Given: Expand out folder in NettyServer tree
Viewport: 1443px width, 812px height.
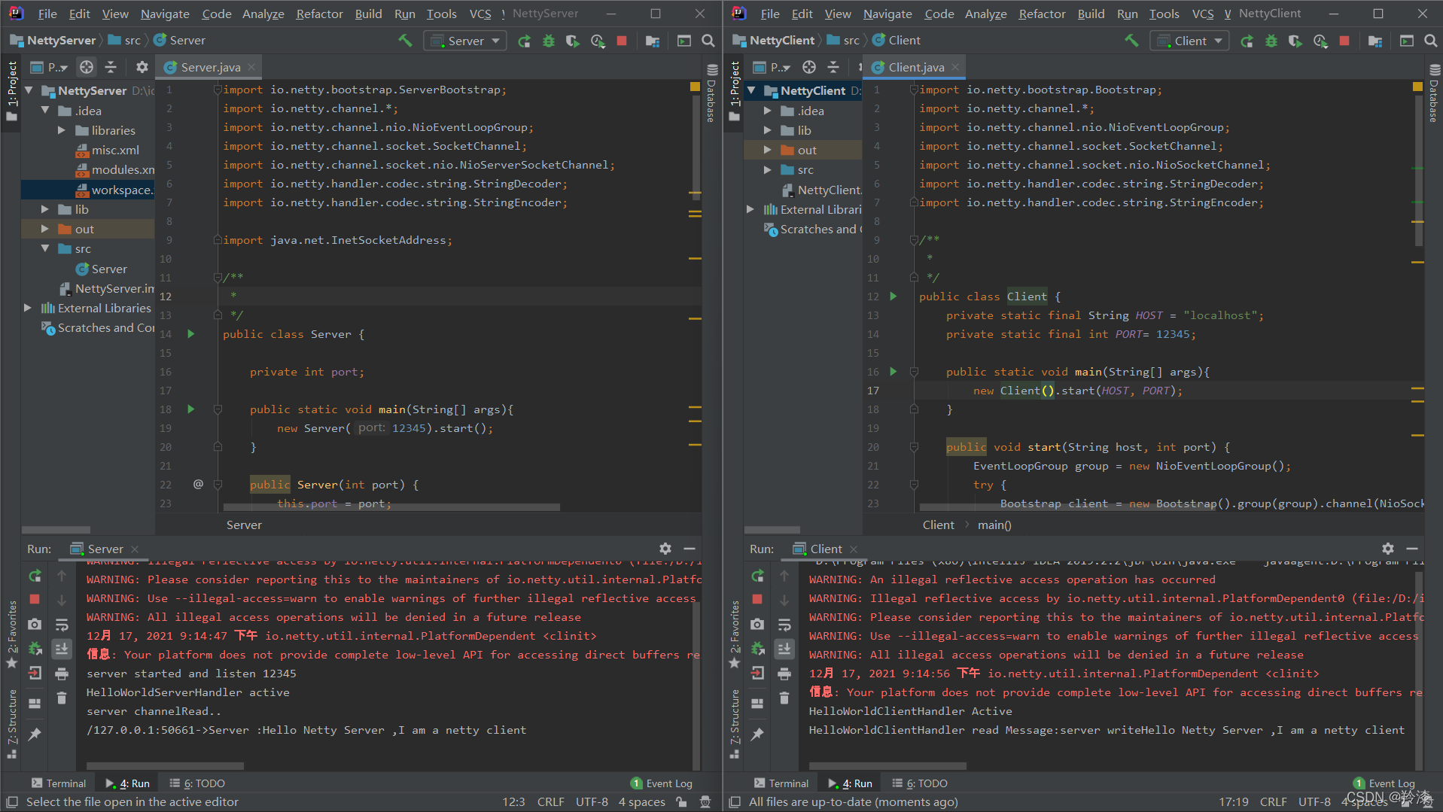Looking at the screenshot, I should [x=45, y=229].
